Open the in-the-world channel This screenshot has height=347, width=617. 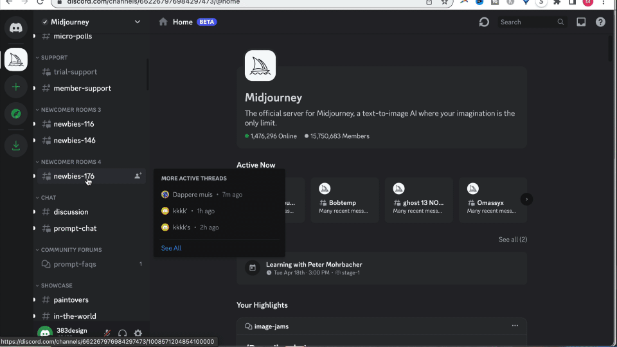pyautogui.click(x=91, y=316)
